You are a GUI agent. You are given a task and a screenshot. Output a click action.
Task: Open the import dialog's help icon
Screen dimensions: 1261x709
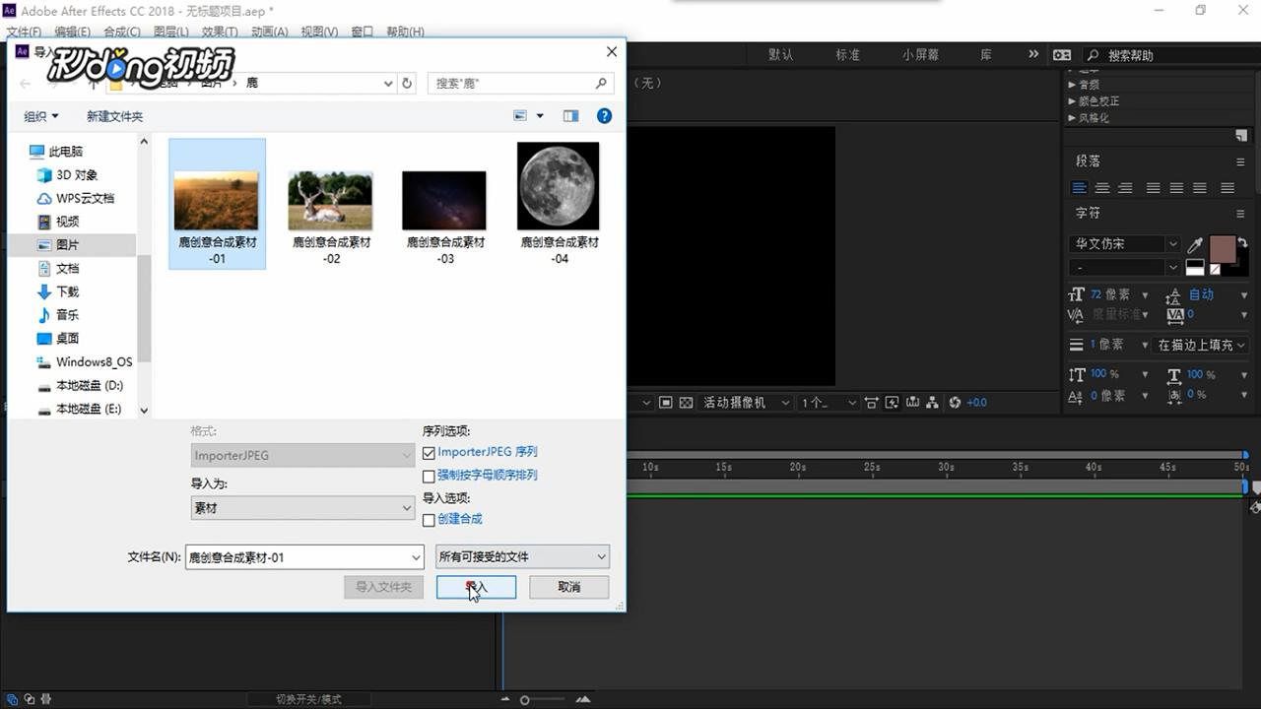click(604, 116)
